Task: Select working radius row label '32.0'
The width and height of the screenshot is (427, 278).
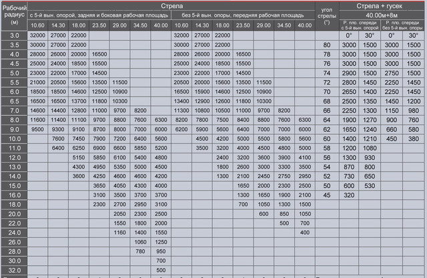Action: click(15, 270)
